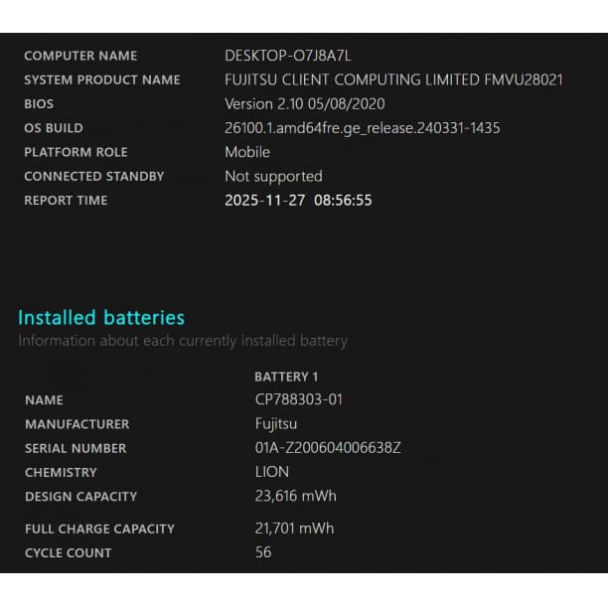Click the SYSTEM PRODUCT NAME label
The width and height of the screenshot is (608, 608).
pyautogui.click(x=102, y=79)
